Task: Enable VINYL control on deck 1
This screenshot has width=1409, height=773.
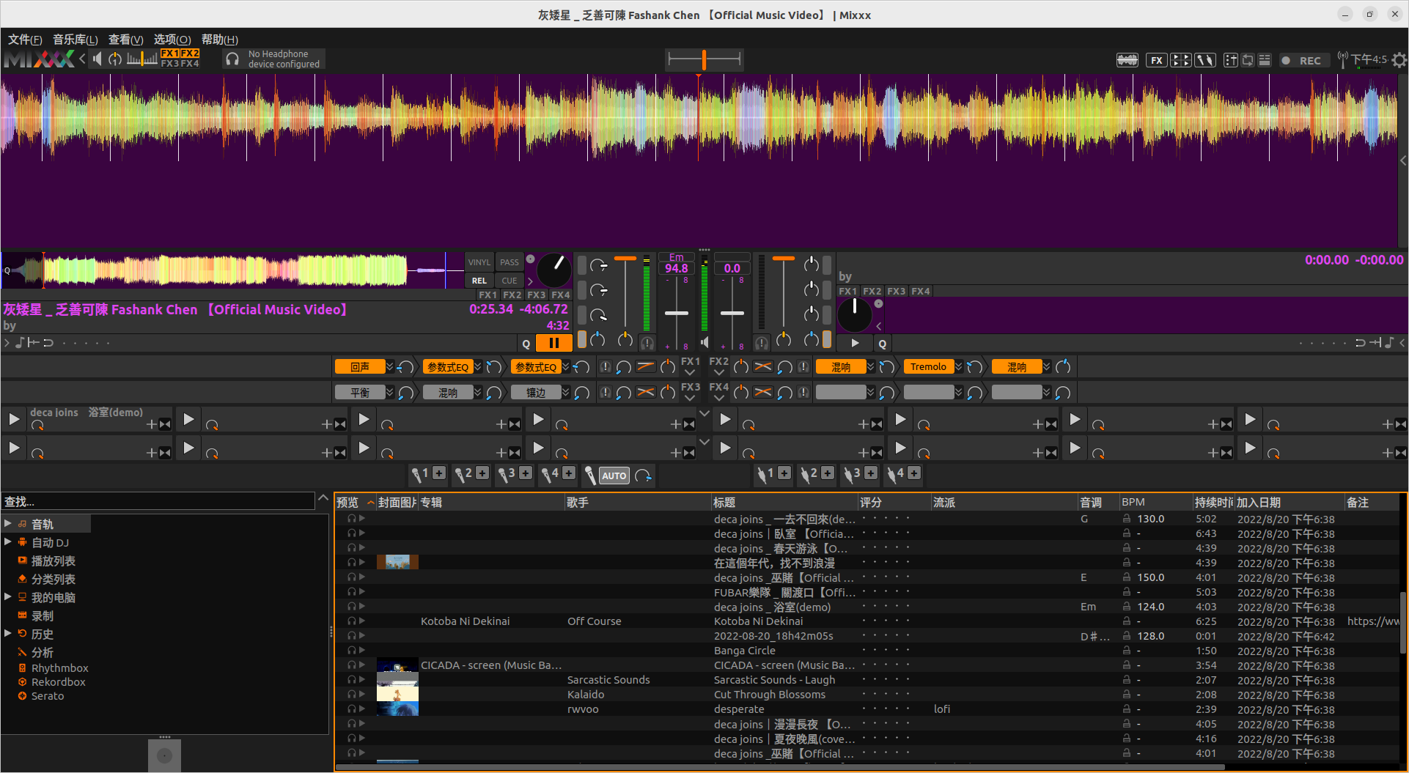Action: (x=479, y=262)
